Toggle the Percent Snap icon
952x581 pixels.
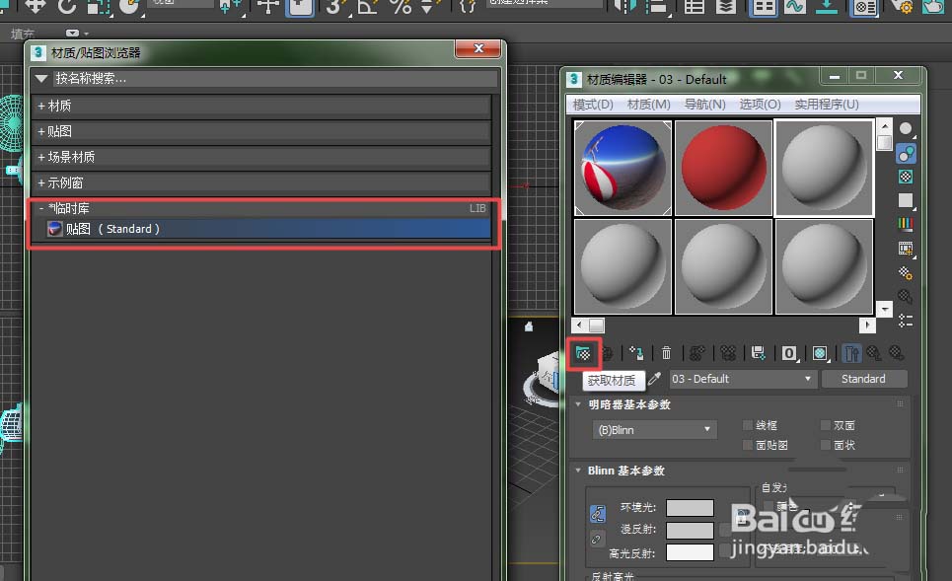pyautogui.click(x=401, y=7)
